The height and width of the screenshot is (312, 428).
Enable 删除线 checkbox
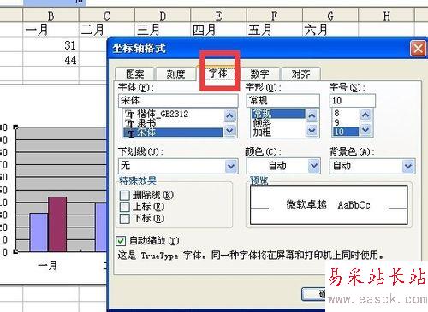pyautogui.click(x=125, y=196)
